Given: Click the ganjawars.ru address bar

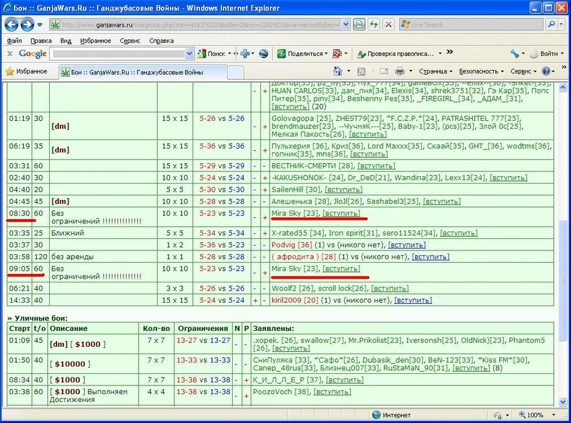Looking at the screenshot, I should pyautogui.click(x=195, y=25).
